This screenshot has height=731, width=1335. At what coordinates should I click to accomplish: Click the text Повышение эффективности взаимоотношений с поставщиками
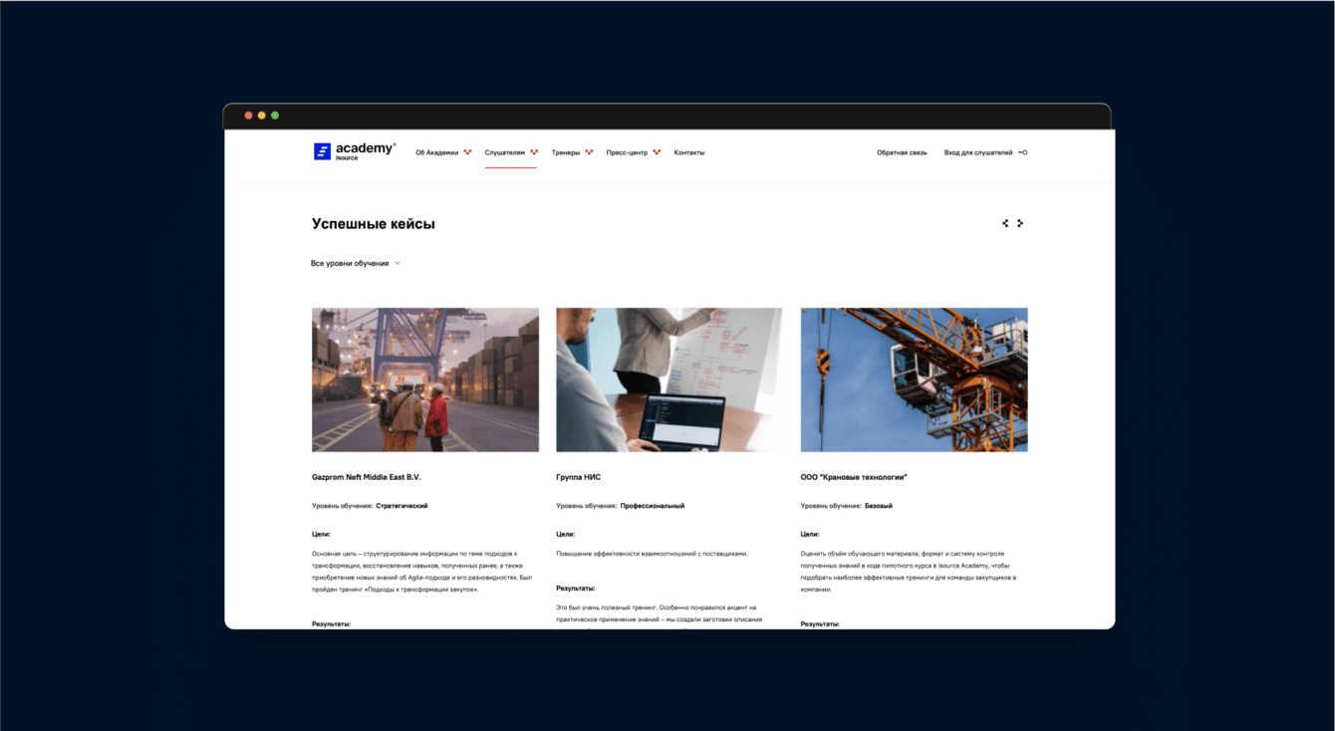point(652,554)
